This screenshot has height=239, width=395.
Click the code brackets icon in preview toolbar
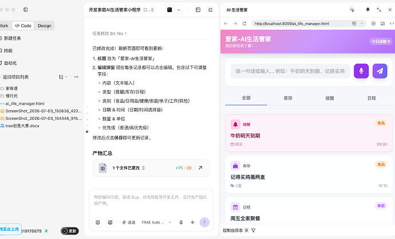(x=392, y=23)
